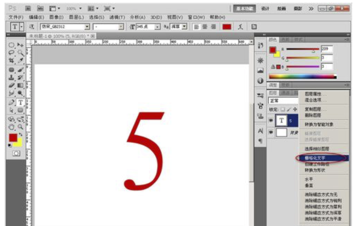Open the warp text dialog
This screenshot has width=355, height=226.
coord(240,27)
